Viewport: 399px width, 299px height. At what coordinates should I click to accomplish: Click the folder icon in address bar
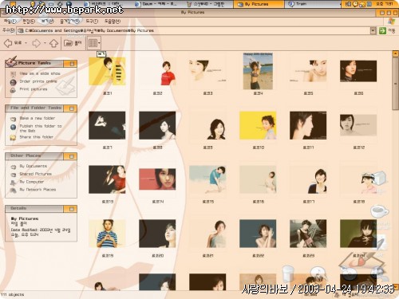pos(21,31)
